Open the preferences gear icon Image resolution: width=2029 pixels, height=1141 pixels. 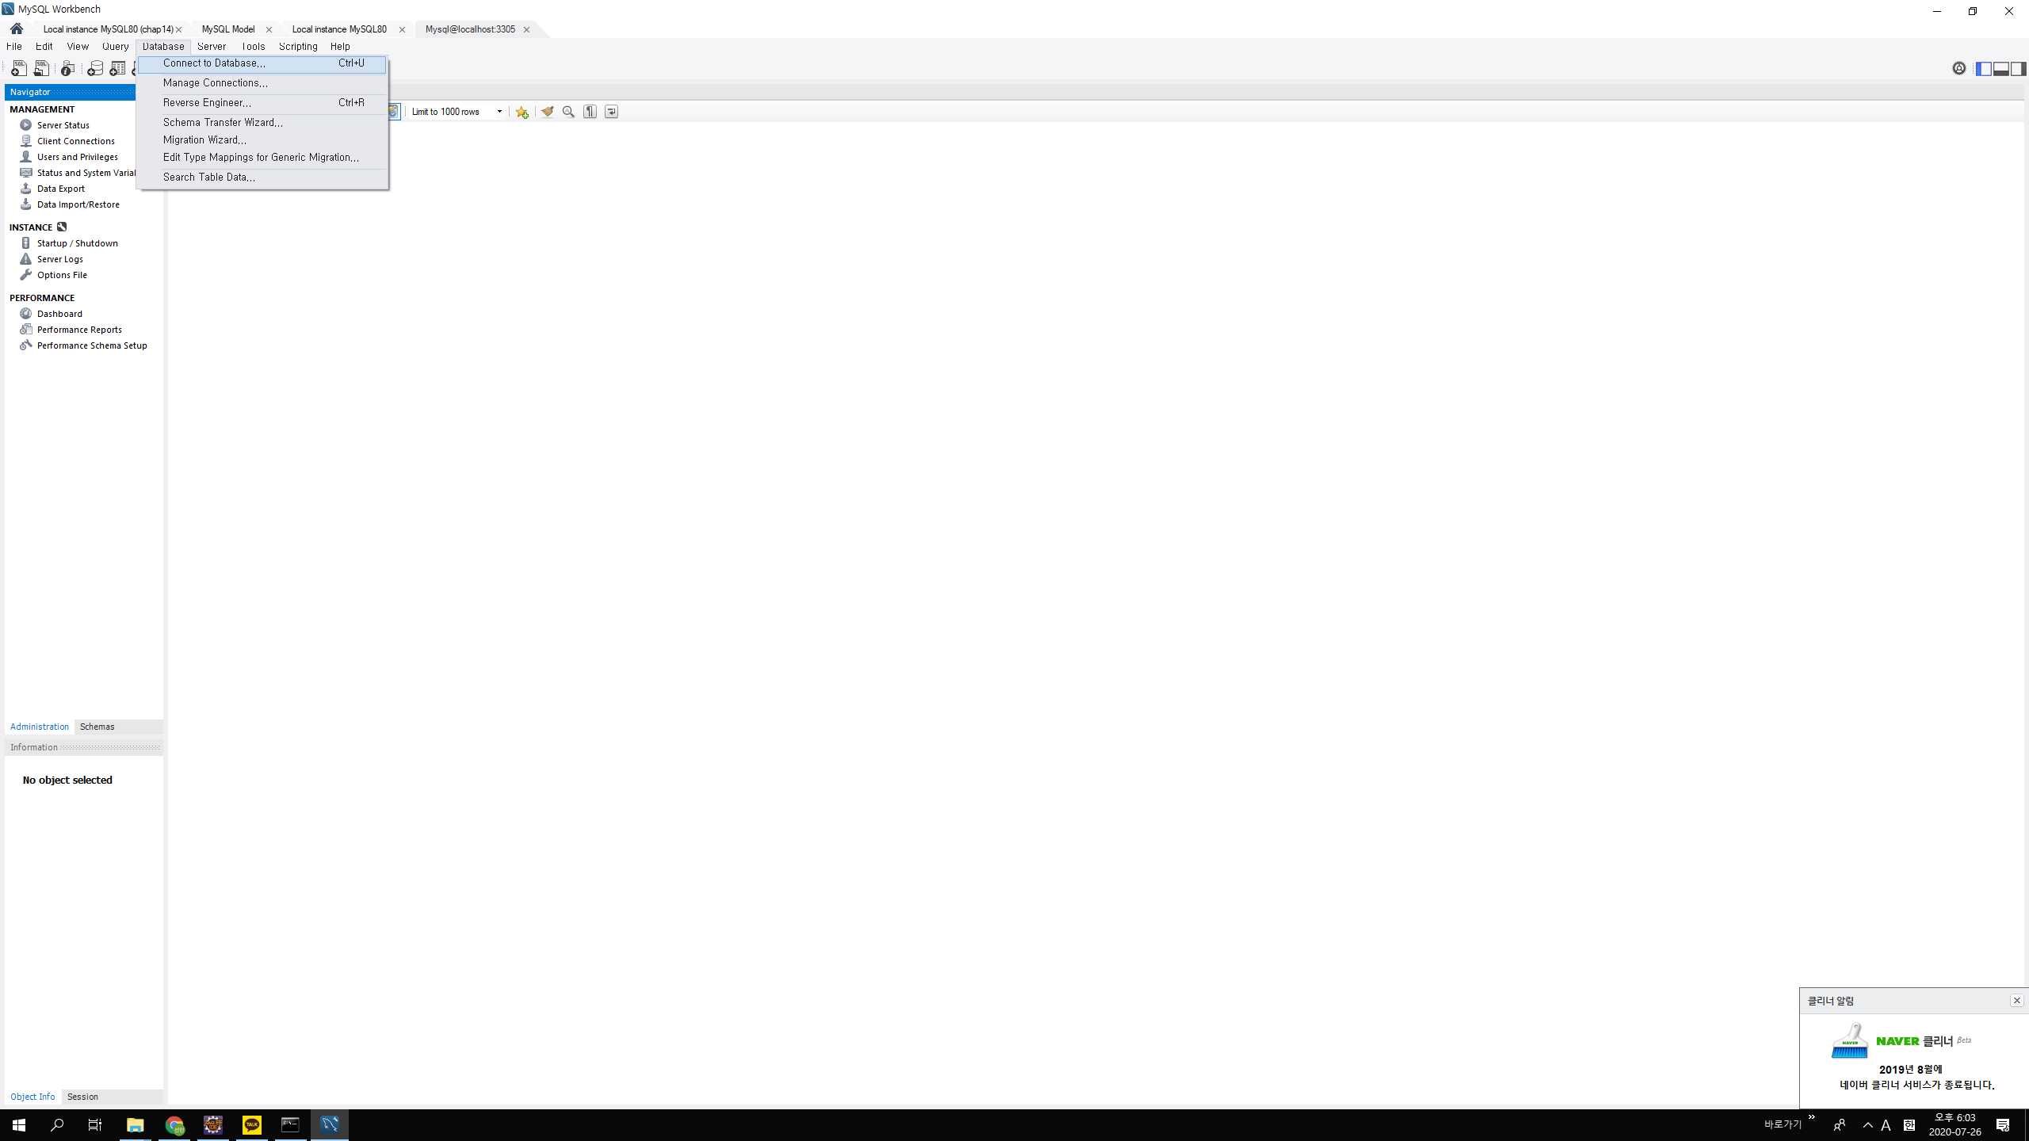tap(1959, 69)
